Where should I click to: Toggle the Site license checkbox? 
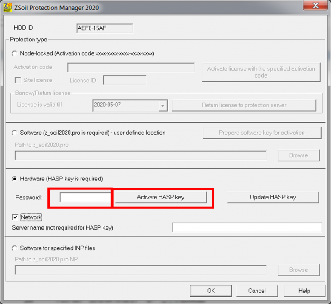point(18,80)
